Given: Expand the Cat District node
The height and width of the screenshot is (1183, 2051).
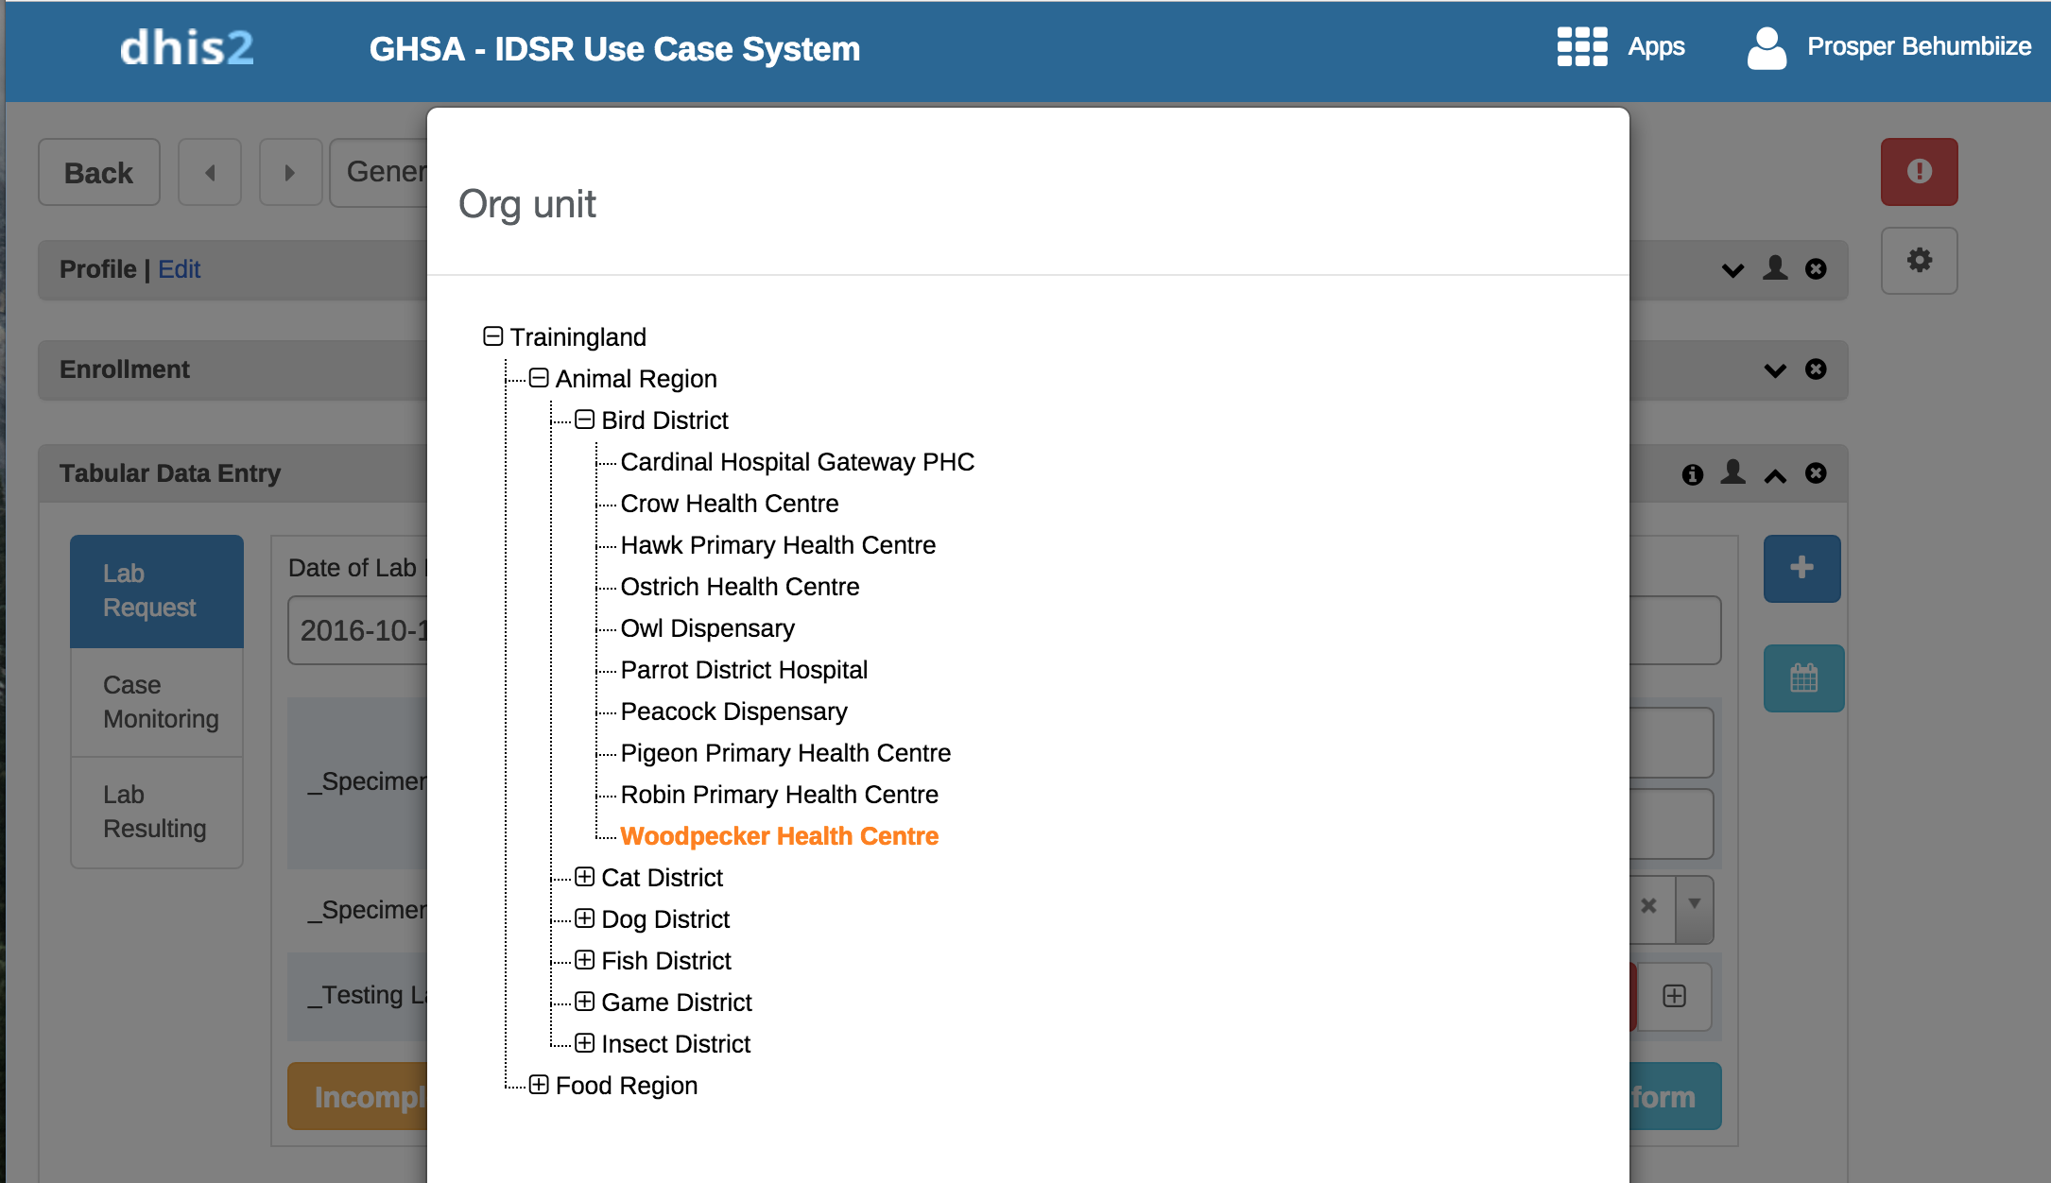Looking at the screenshot, I should click(585, 877).
